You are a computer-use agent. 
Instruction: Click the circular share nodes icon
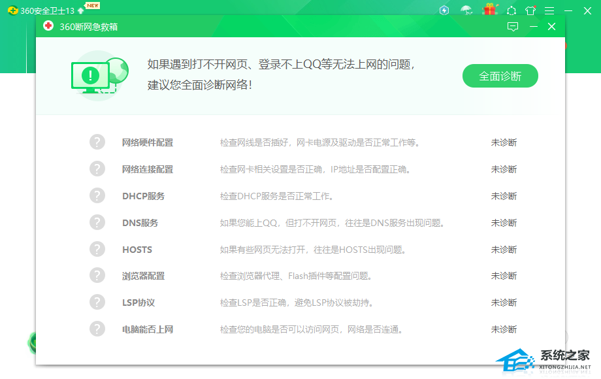click(x=511, y=10)
